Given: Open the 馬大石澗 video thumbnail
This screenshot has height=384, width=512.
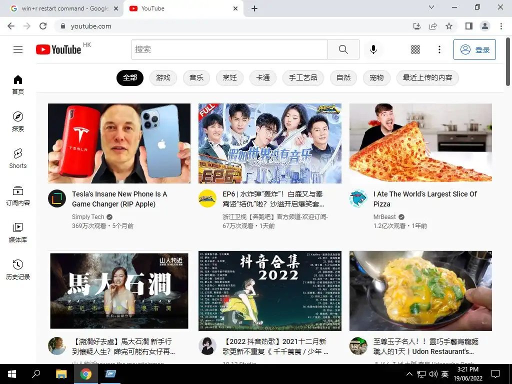Looking at the screenshot, I should click(119, 290).
